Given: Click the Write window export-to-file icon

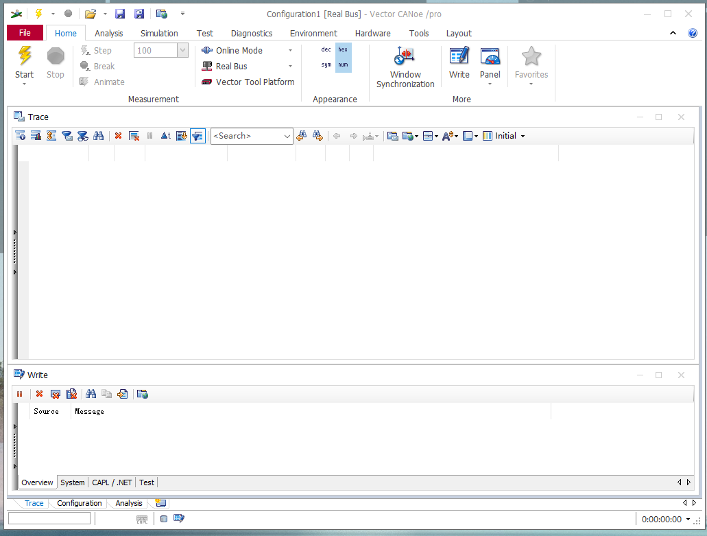Looking at the screenshot, I should click(x=122, y=395).
